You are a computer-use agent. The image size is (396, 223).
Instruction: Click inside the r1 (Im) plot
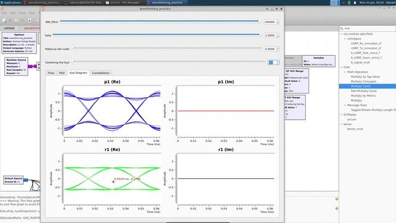tap(226, 178)
